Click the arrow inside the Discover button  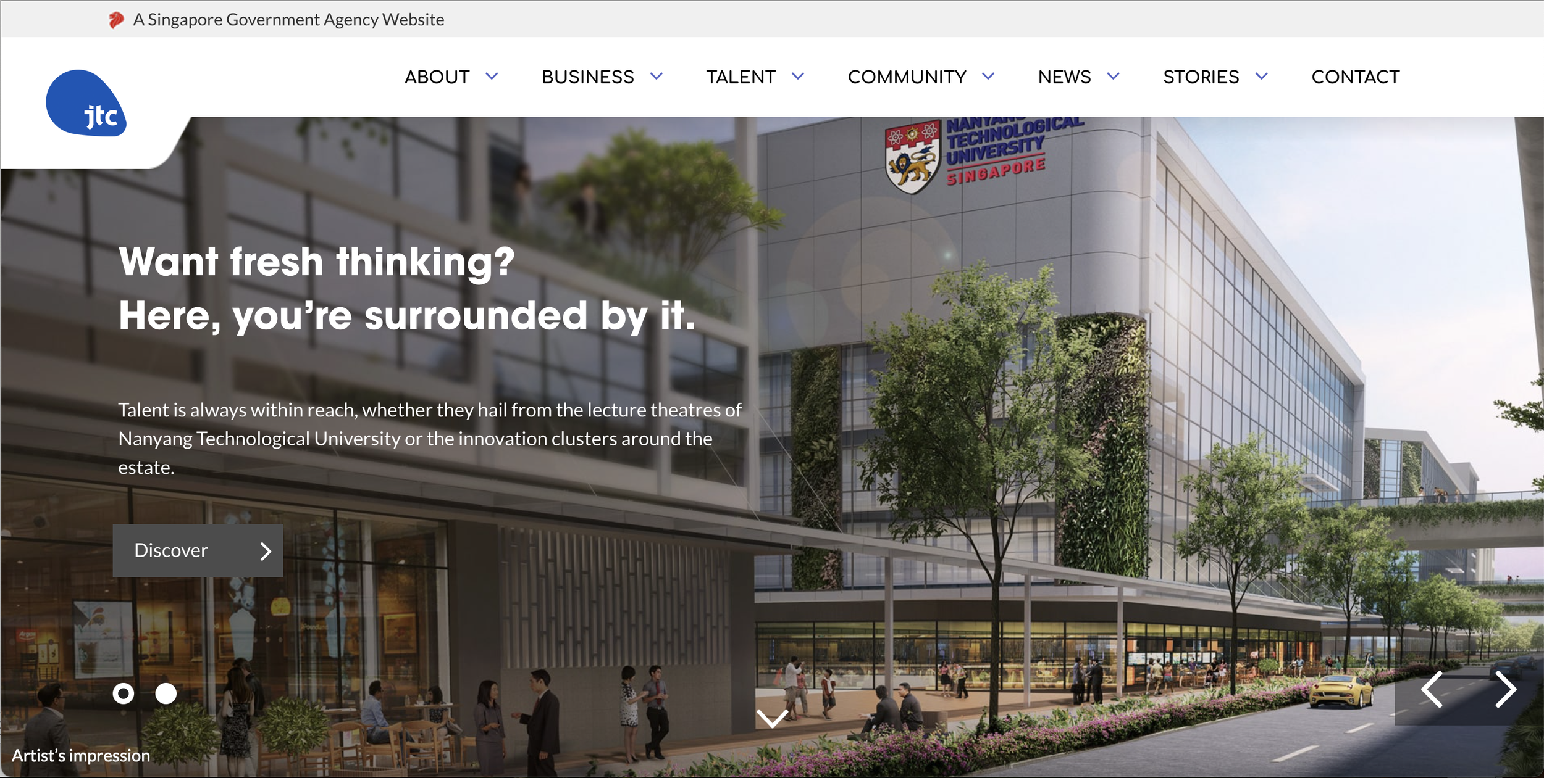coord(266,551)
